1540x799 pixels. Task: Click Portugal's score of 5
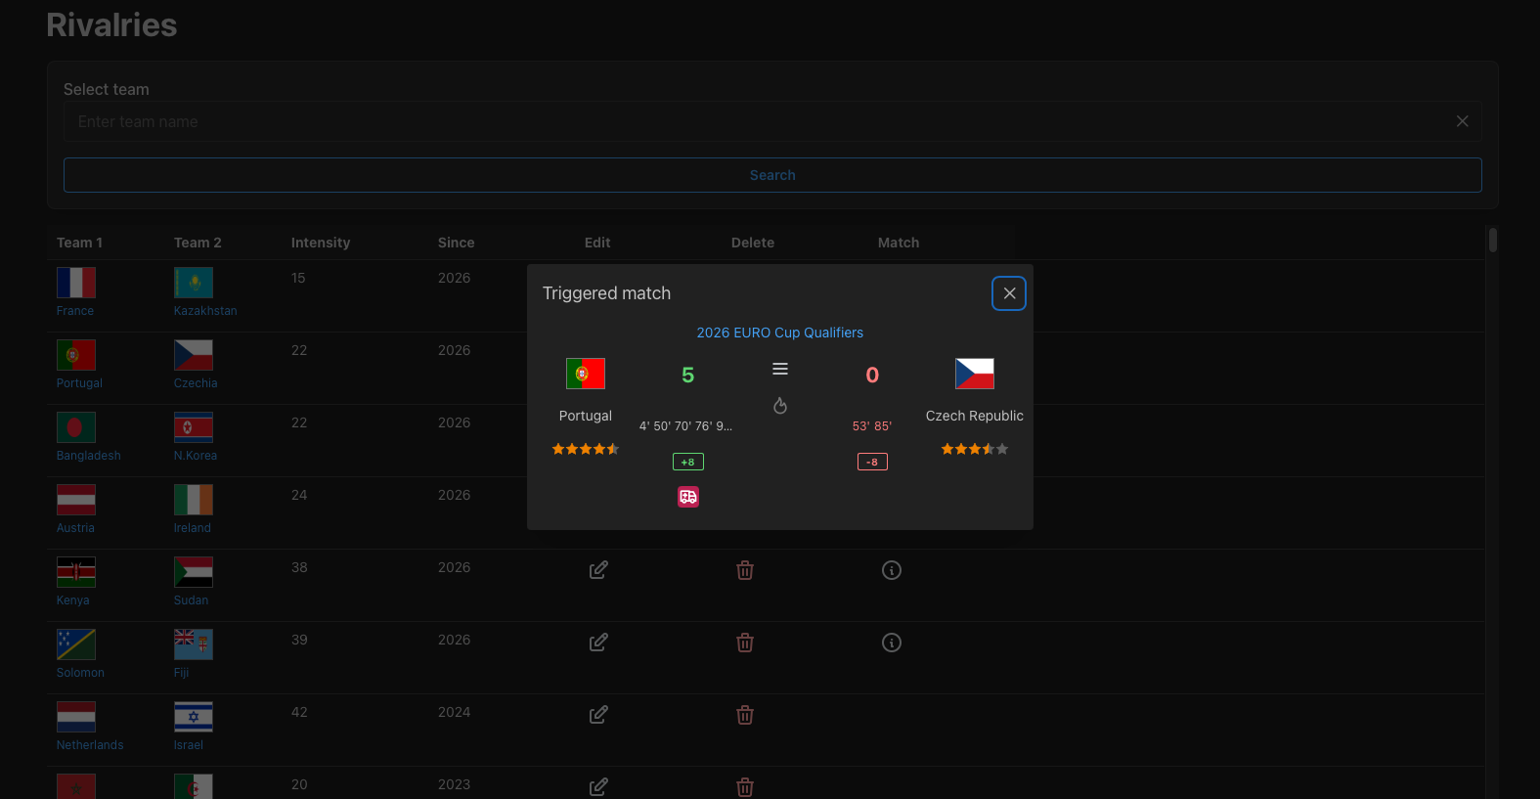point(688,376)
